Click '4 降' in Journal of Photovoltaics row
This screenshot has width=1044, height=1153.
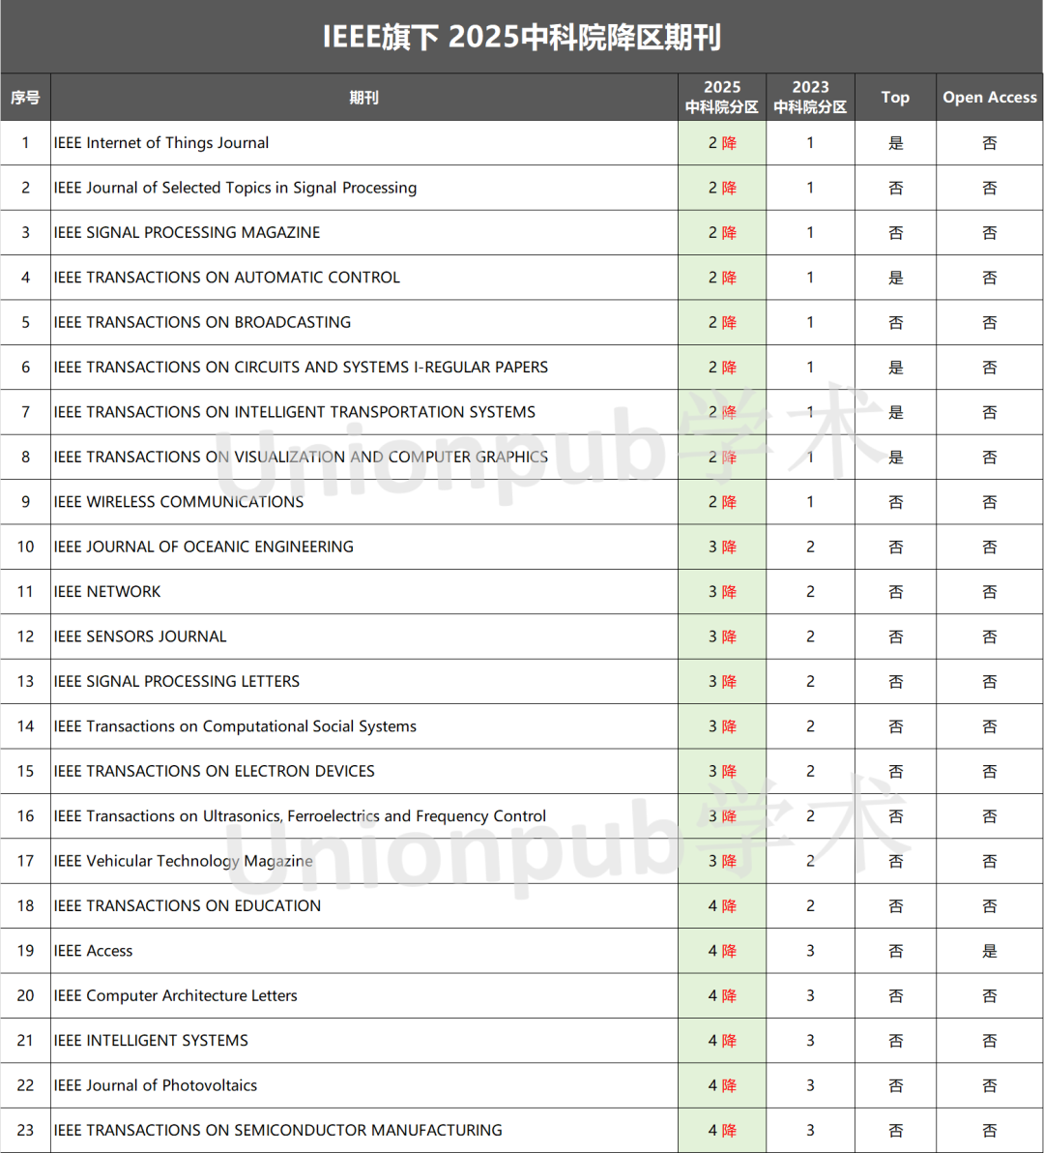point(722,1084)
